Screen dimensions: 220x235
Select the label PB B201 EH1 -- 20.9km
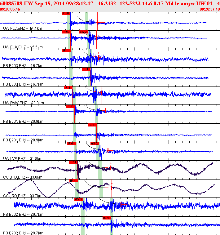click(x=23, y=140)
